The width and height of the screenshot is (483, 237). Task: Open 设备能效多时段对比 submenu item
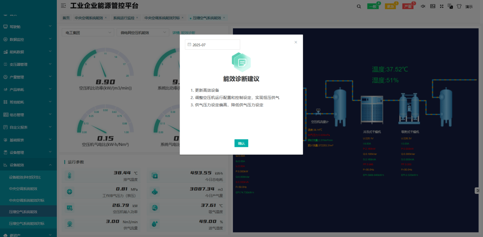click(x=28, y=177)
